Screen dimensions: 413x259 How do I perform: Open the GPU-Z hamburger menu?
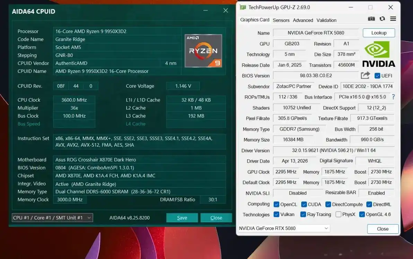click(393, 19)
